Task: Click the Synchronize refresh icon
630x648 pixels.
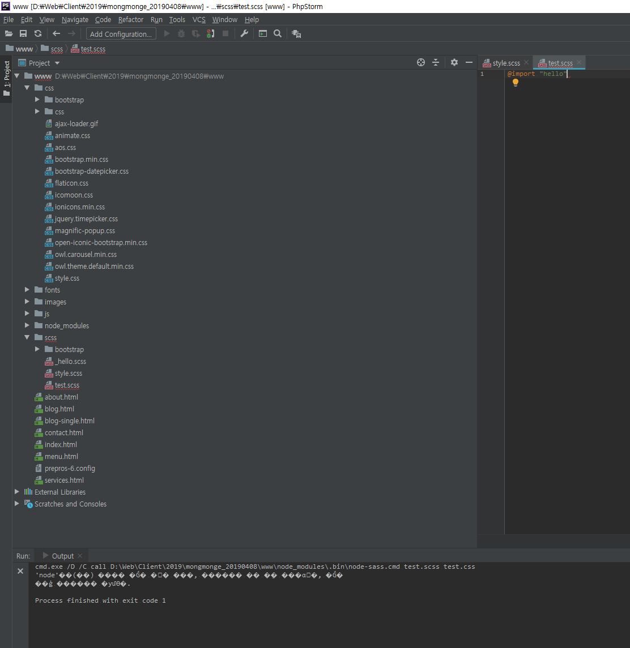Action: (38, 33)
